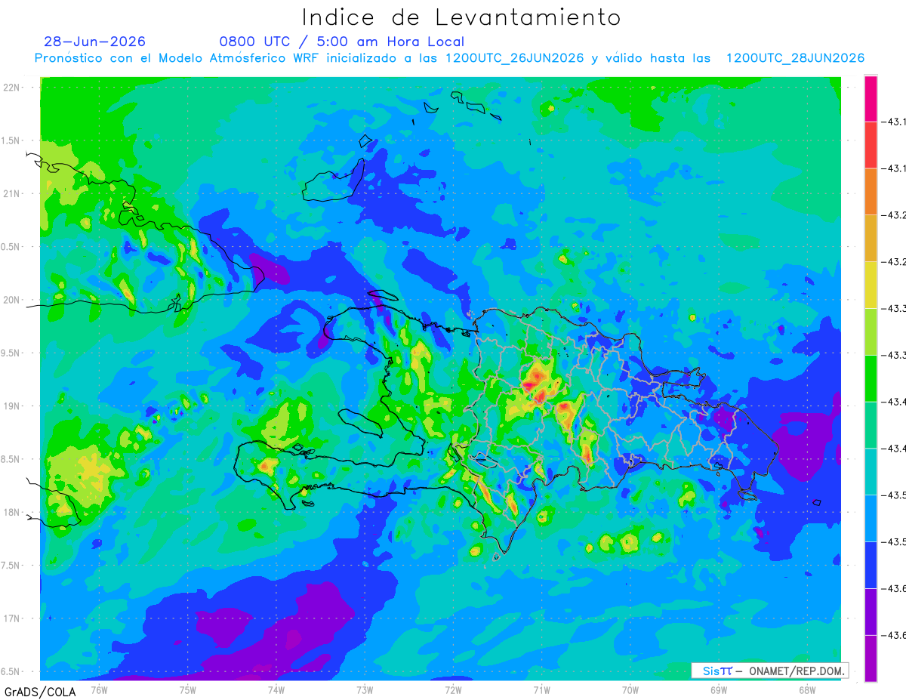Click the "20N" latitude label
Image resolution: width=906 pixels, height=700 pixels.
pyautogui.click(x=12, y=300)
